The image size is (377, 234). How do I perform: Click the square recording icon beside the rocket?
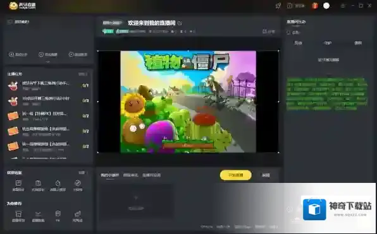click(x=290, y=6)
